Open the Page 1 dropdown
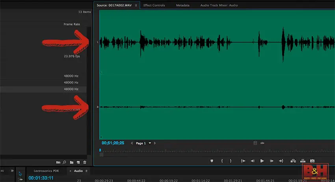Viewport: 335px width, 182px height. [x=150, y=143]
